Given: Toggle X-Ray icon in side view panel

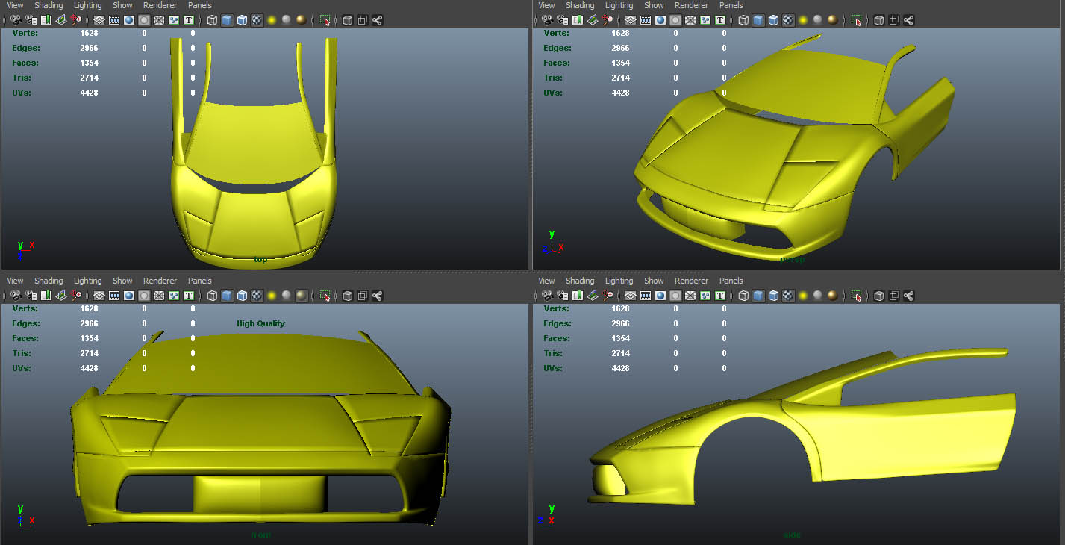Looking at the screenshot, I should click(x=878, y=296).
